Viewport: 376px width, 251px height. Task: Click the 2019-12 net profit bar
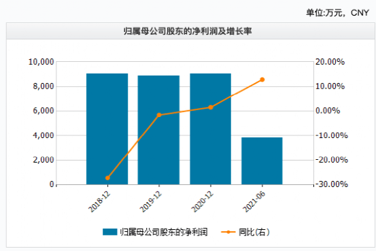(x=158, y=130)
